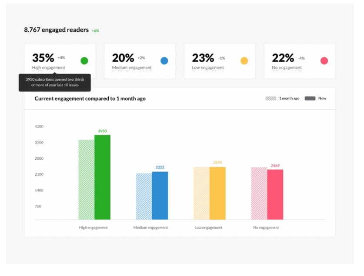Click the blue Medium engagement circle indicator
This screenshot has width=364, height=276.
tap(164, 61)
